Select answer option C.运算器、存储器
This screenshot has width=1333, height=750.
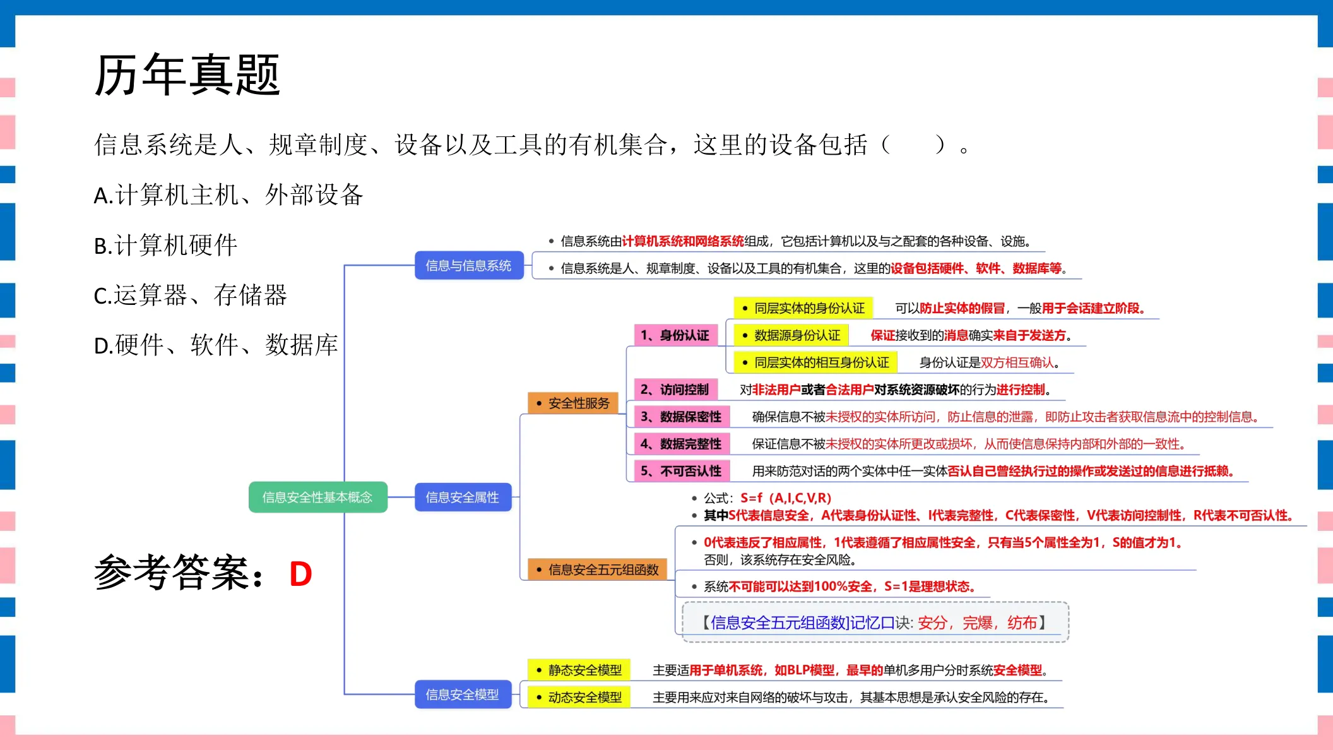tap(191, 295)
